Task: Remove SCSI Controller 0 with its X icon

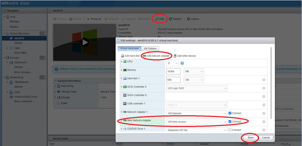Action: [x=264, y=88]
